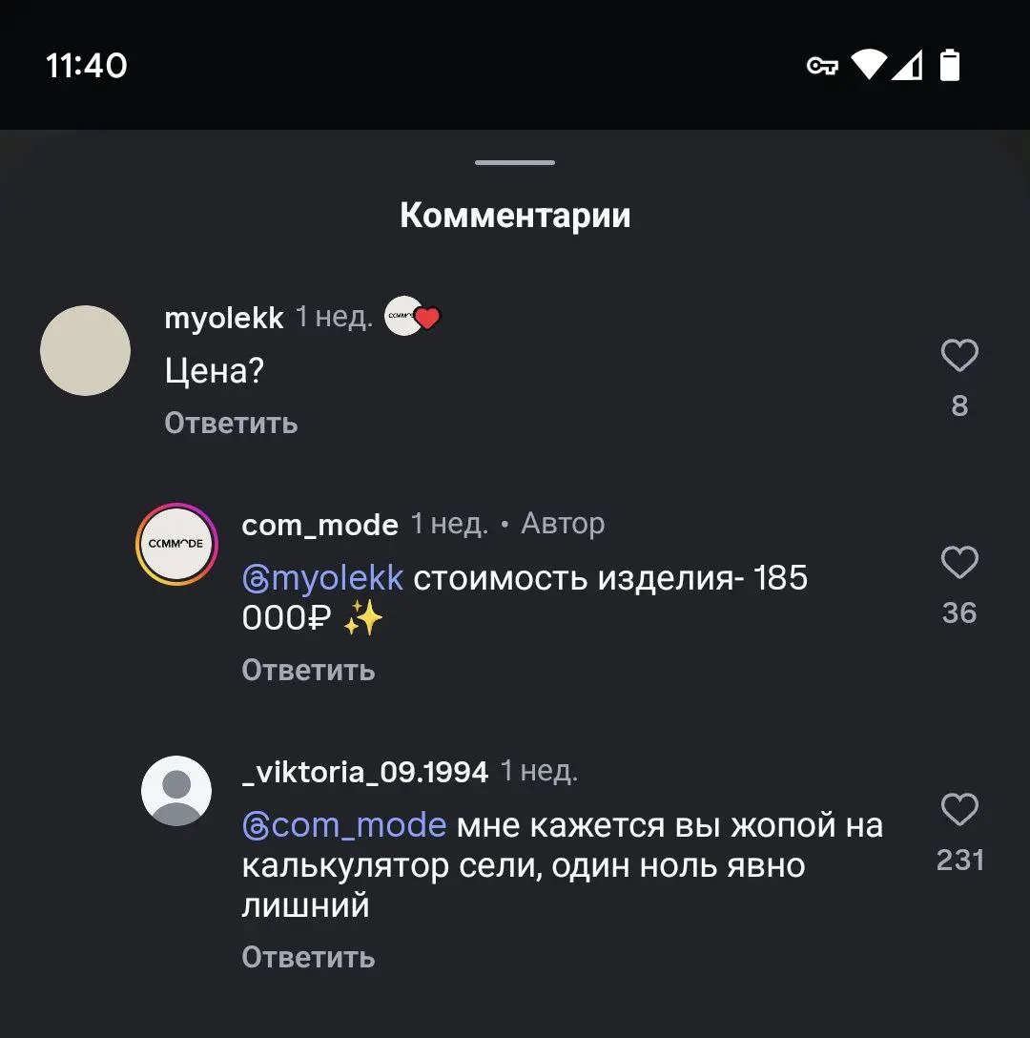
Task: Open _viktoria_09.1994's profile avatar
Action: point(176,790)
